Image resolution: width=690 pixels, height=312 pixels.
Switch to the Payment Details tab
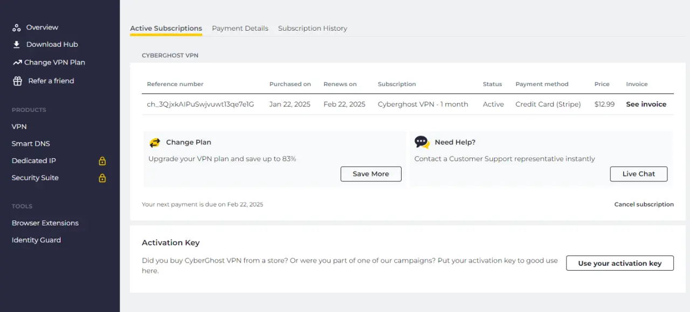click(240, 29)
